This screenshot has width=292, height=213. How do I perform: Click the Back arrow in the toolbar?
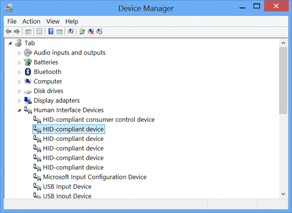click(x=9, y=31)
